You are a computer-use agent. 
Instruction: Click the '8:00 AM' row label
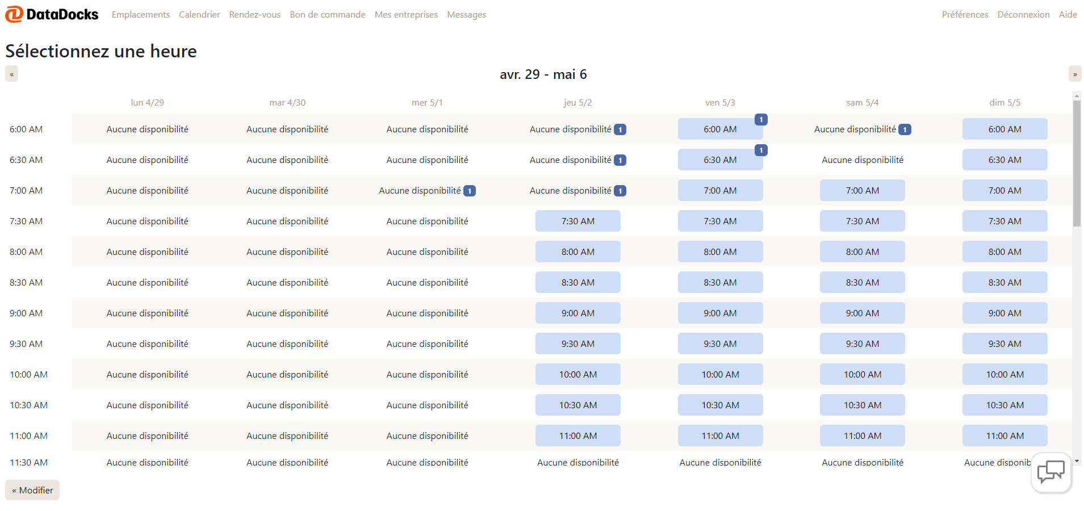point(26,252)
